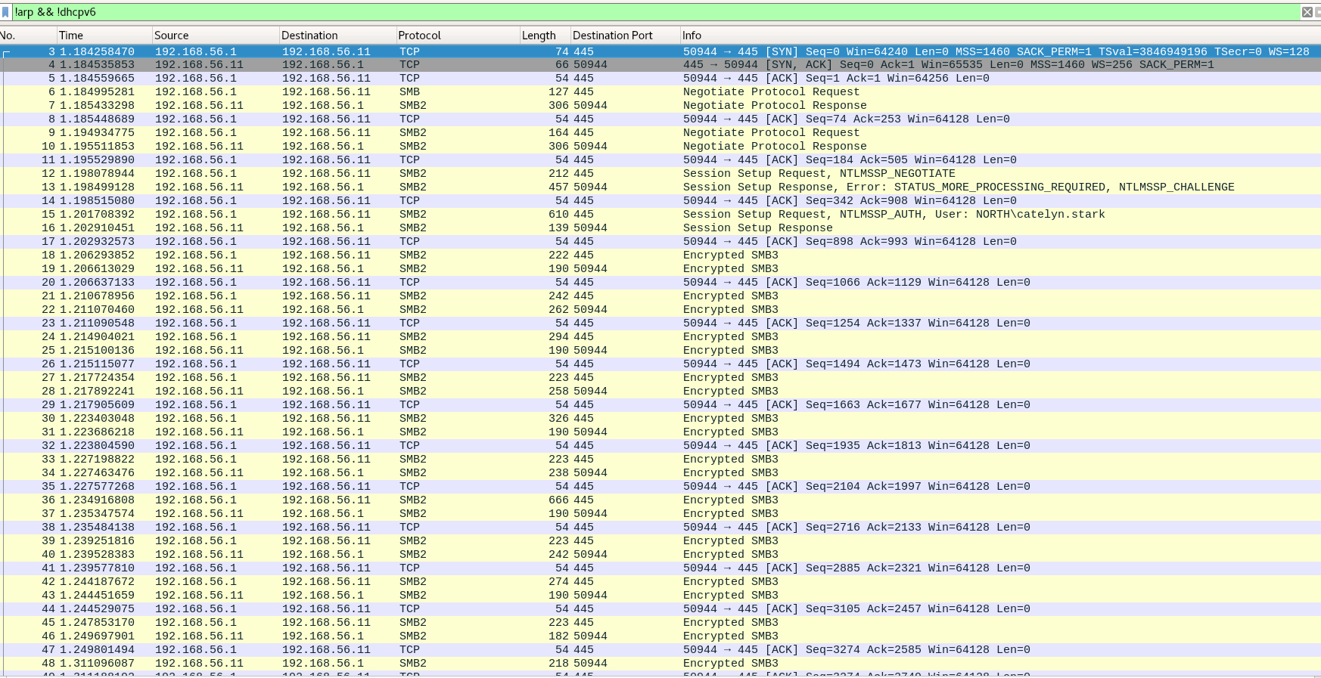The height and width of the screenshot is (678, 1321).
Task: Select packet 34 with length 238
Action: point(660,473)
